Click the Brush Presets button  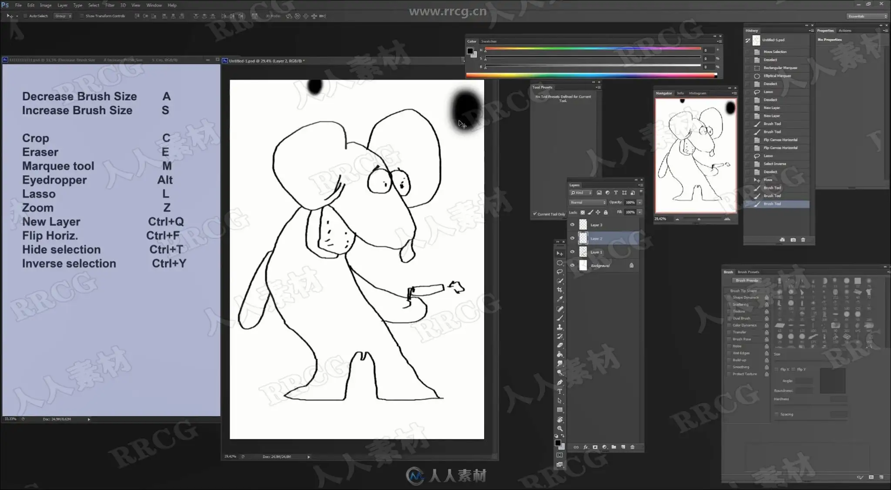point(747,280)
